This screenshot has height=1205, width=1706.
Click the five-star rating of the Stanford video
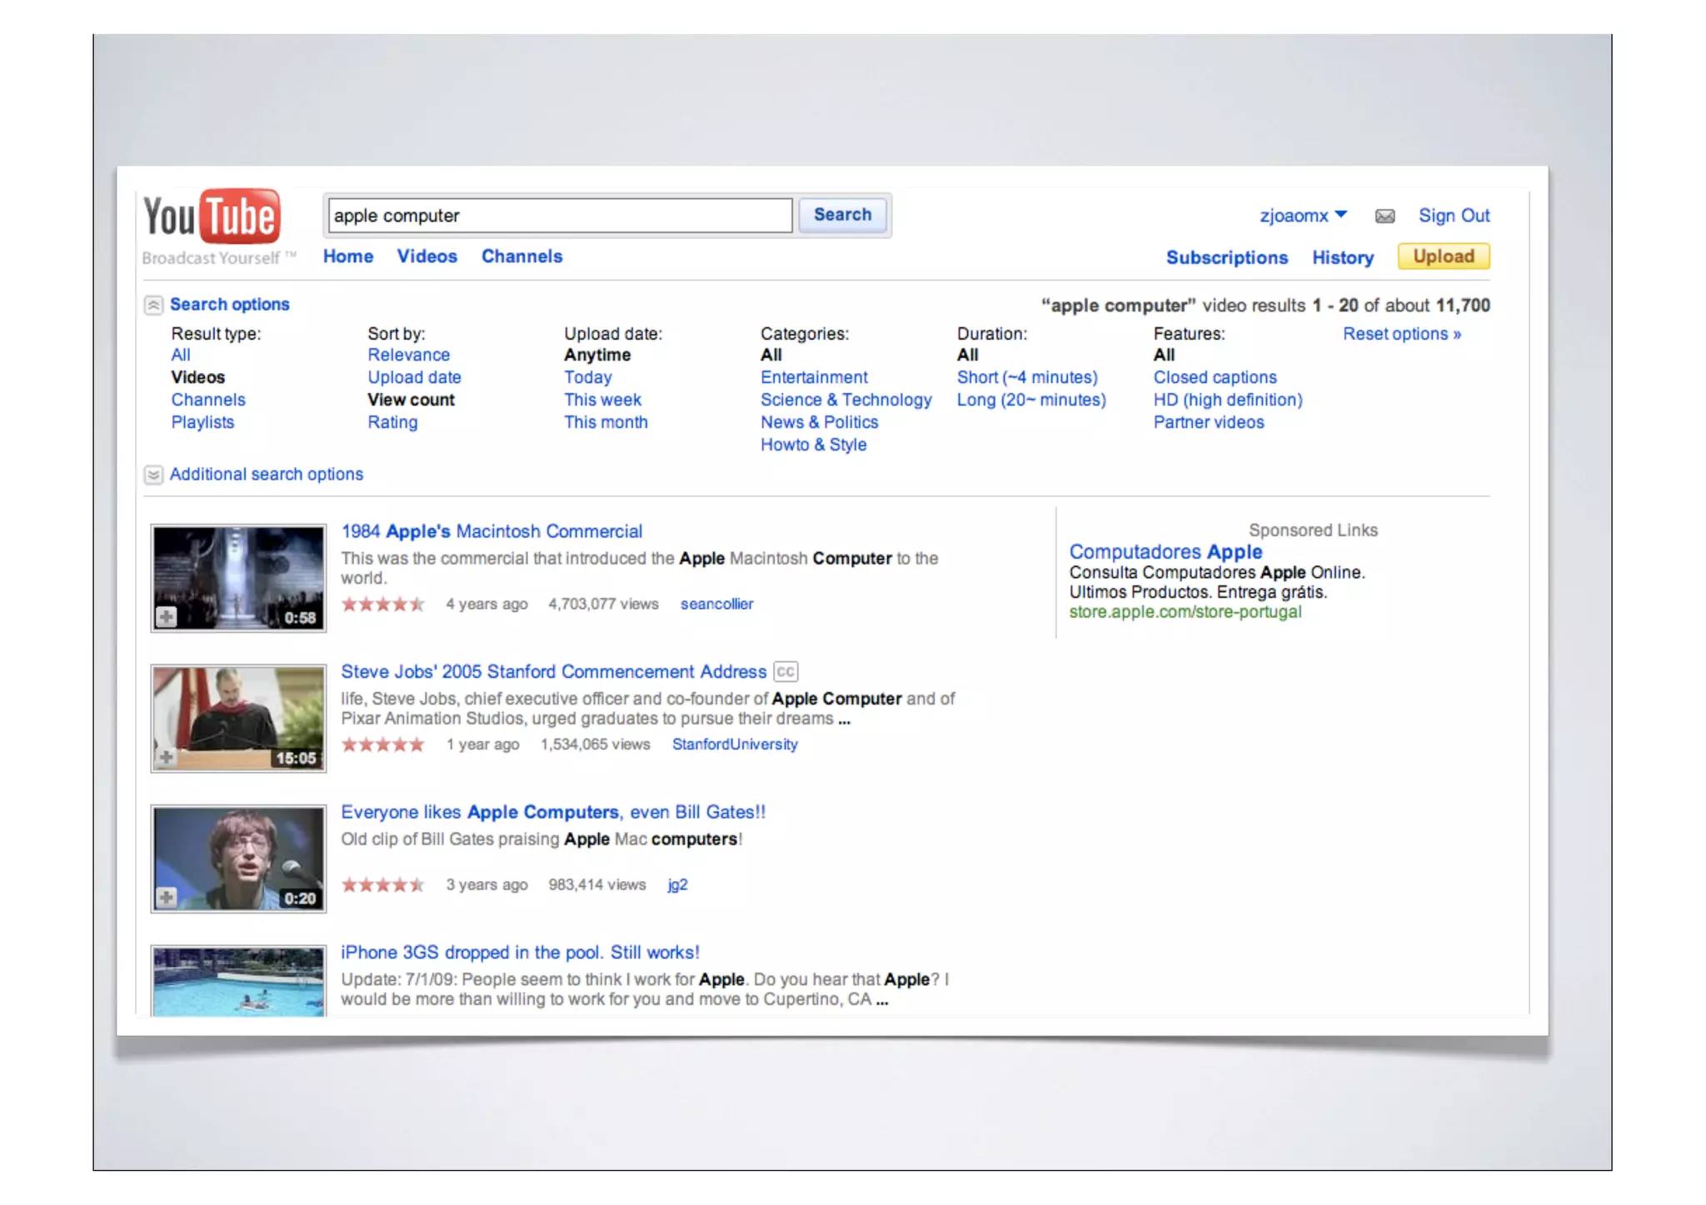pyautogui.click(x=383, y=744)
